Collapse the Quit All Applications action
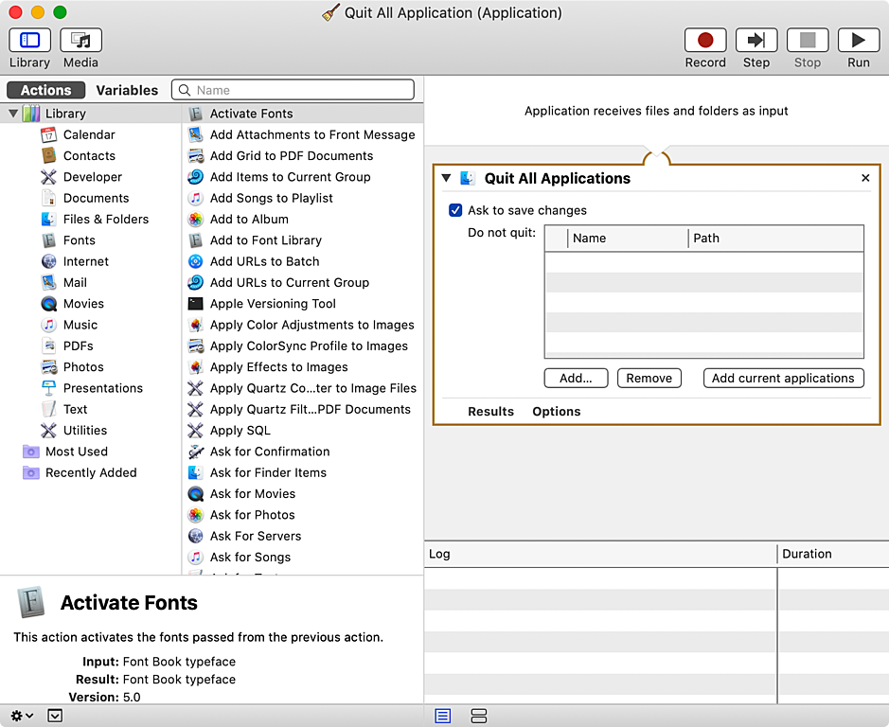 [x=447, y=178]
